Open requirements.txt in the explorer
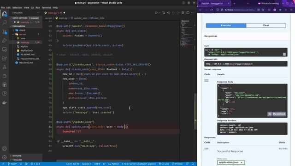Viewport: 295px width, 166px height. [29, 59]
